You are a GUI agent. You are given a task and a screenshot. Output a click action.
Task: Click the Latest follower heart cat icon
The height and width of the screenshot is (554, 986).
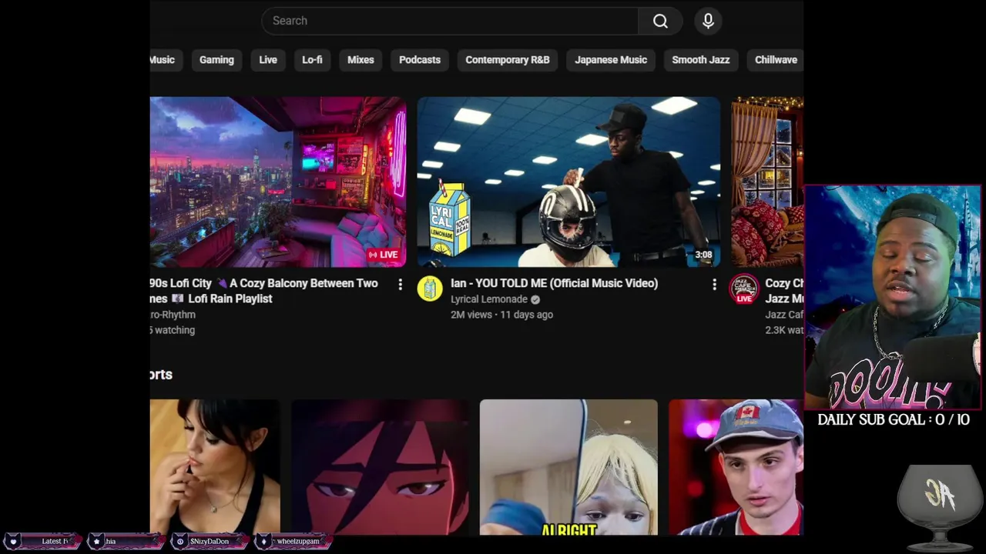[13, 541]
